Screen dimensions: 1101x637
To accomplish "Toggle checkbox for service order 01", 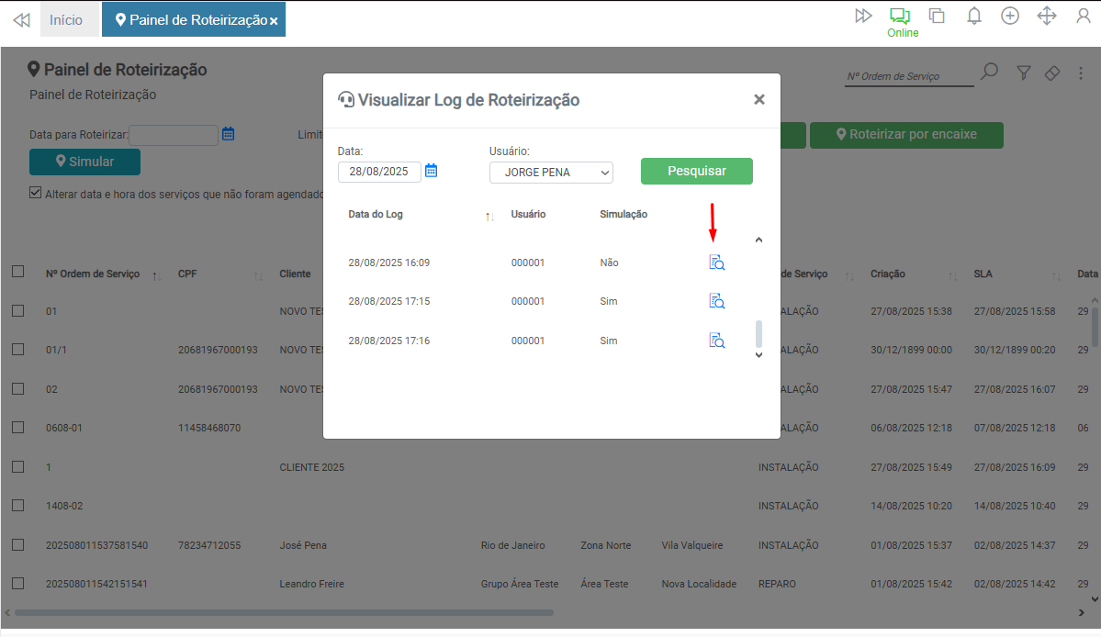I will [x=17, y=311].
